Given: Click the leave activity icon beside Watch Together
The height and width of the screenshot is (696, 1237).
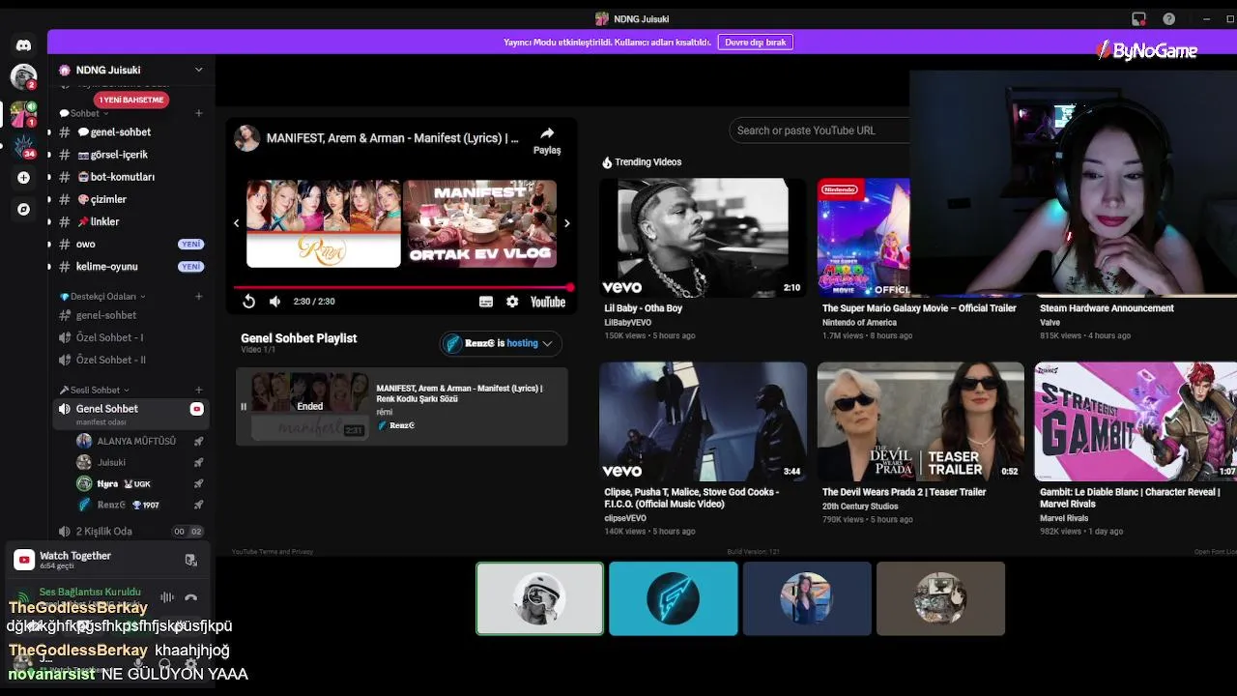Looking at the screenshot, I should click(x=190, y=560).
